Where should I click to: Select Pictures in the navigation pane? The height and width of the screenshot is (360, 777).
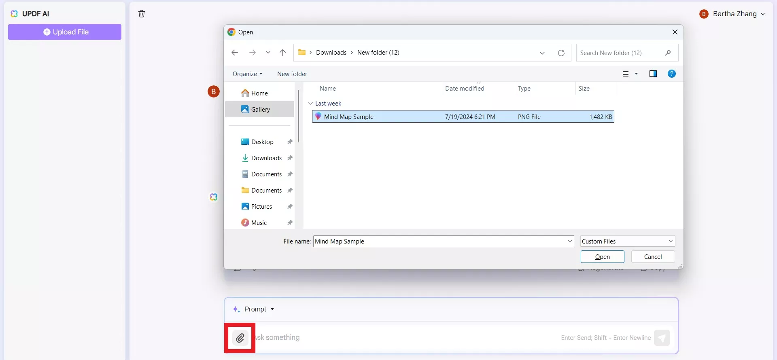point(261,207)
